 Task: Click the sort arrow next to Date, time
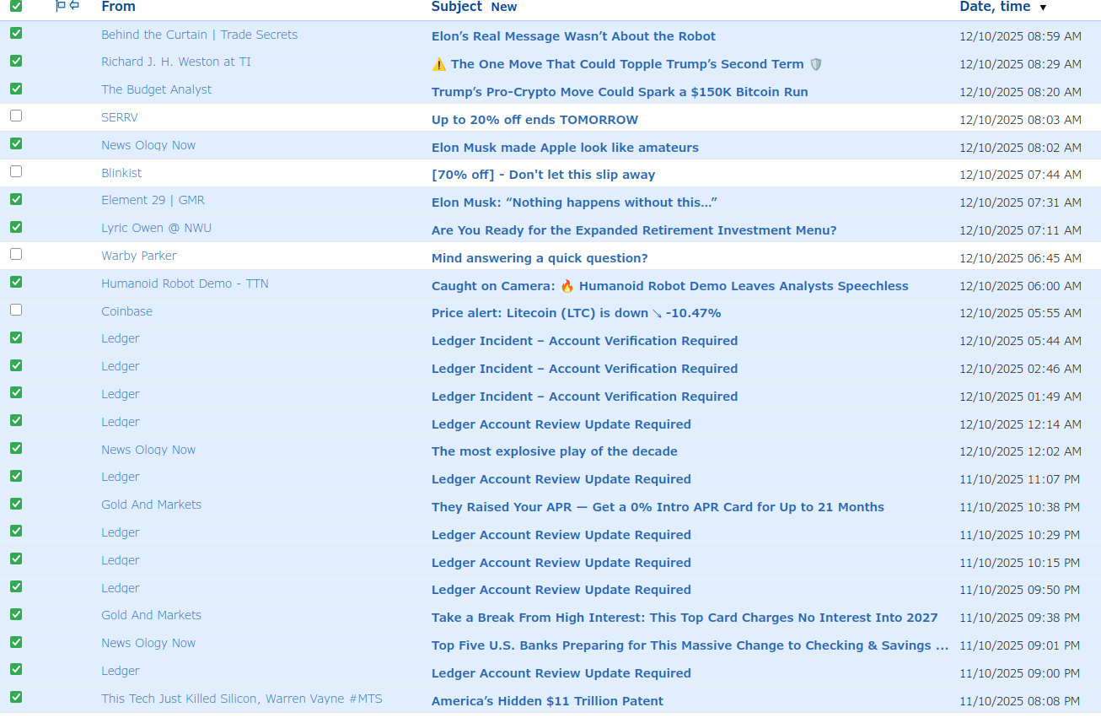point(1043,8)
